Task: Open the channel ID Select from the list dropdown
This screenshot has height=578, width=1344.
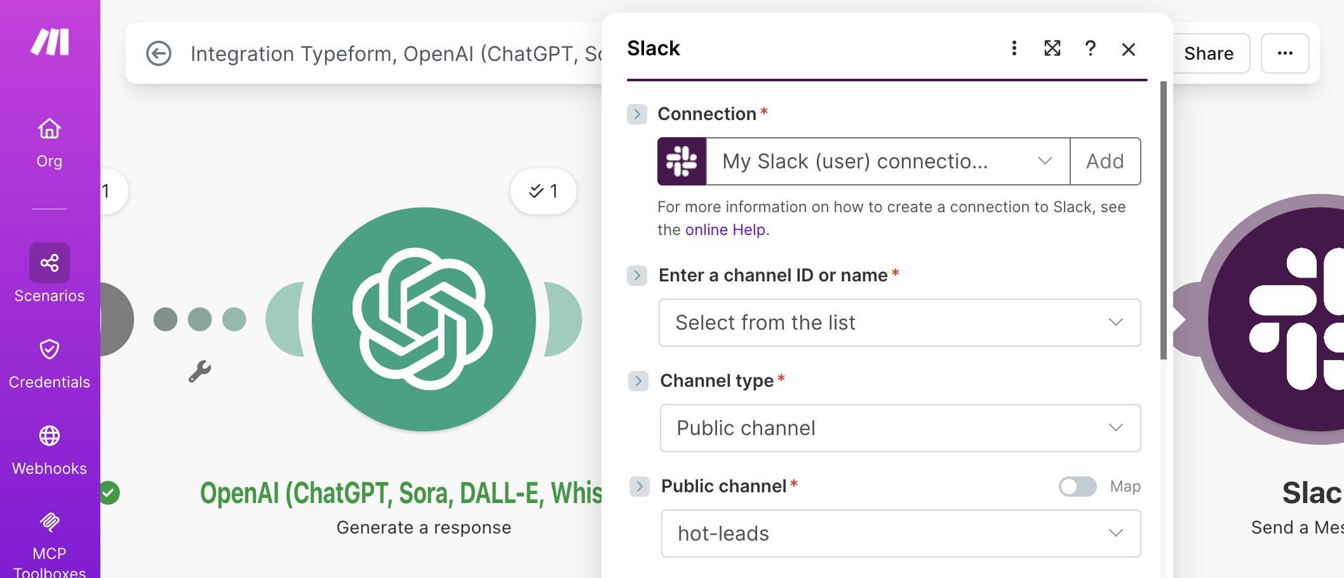Action: (899, 323)
